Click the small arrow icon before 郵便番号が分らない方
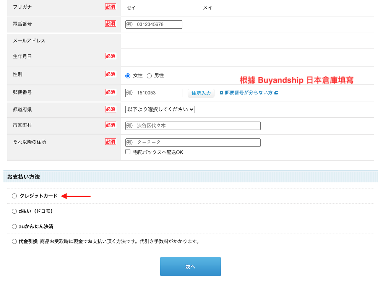Screen dimensions: 383x281 [x=222, y=93]
